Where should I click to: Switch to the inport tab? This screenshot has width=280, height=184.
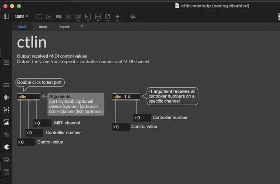(x=64, y=26)
